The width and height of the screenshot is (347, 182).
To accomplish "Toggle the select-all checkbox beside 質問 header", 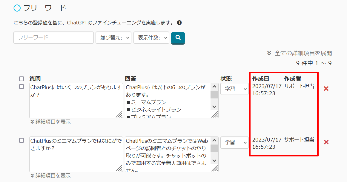I will pyautogui.click(x=22, y=79).
